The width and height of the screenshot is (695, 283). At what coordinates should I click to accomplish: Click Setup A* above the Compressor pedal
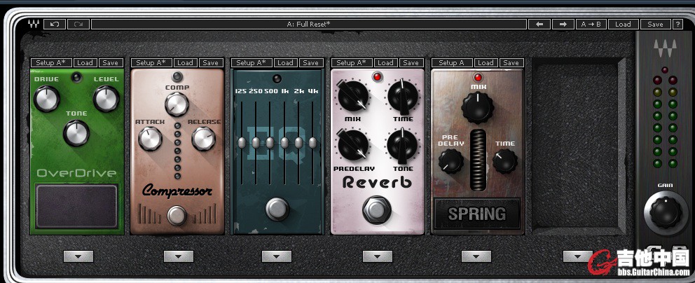[151, 63]
